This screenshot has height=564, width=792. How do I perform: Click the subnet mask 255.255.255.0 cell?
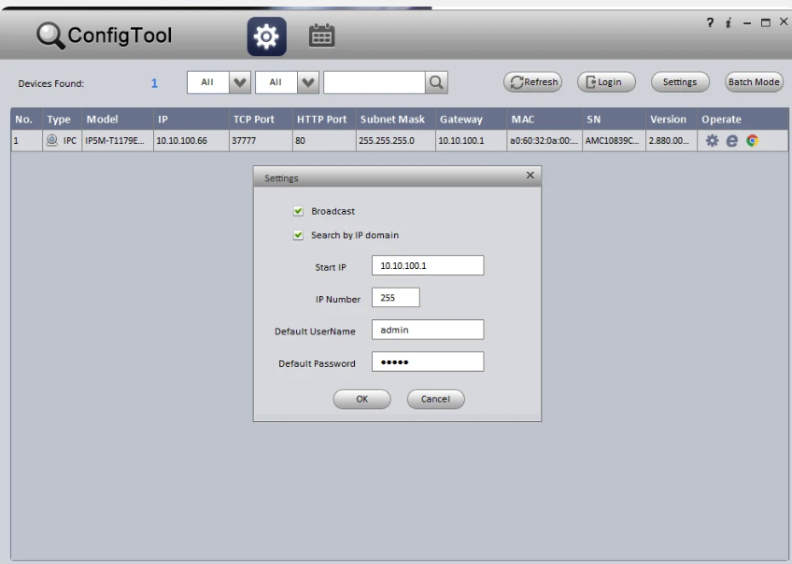tap(395, 140)
